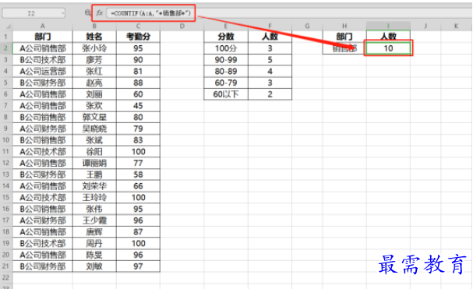Click the name 周丹
This screenshot has width=473, height=289.
[94, 243]
